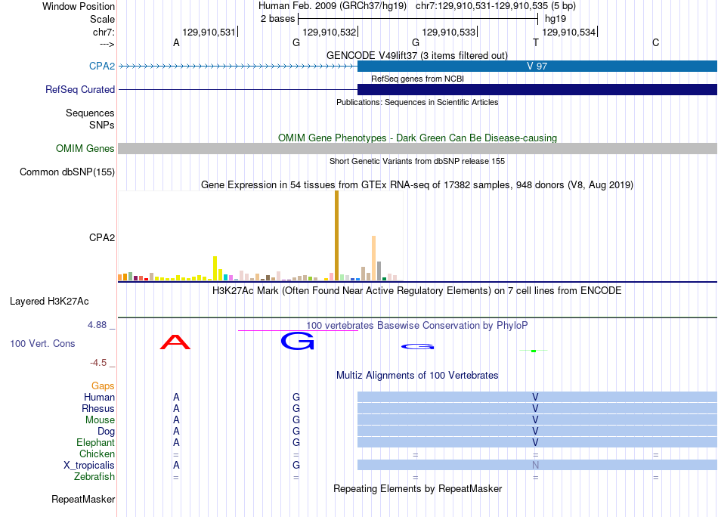Open Common dbSNP(155) track settings
Viewport: 718px width, 517px height.
(x=67, y=172)
